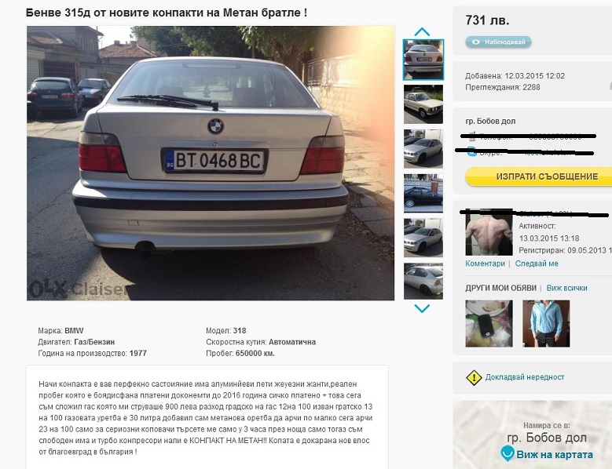Click the Следвай ме link
Image resolution: width=612 pixels, height=469 pixels.
point(537,264)
